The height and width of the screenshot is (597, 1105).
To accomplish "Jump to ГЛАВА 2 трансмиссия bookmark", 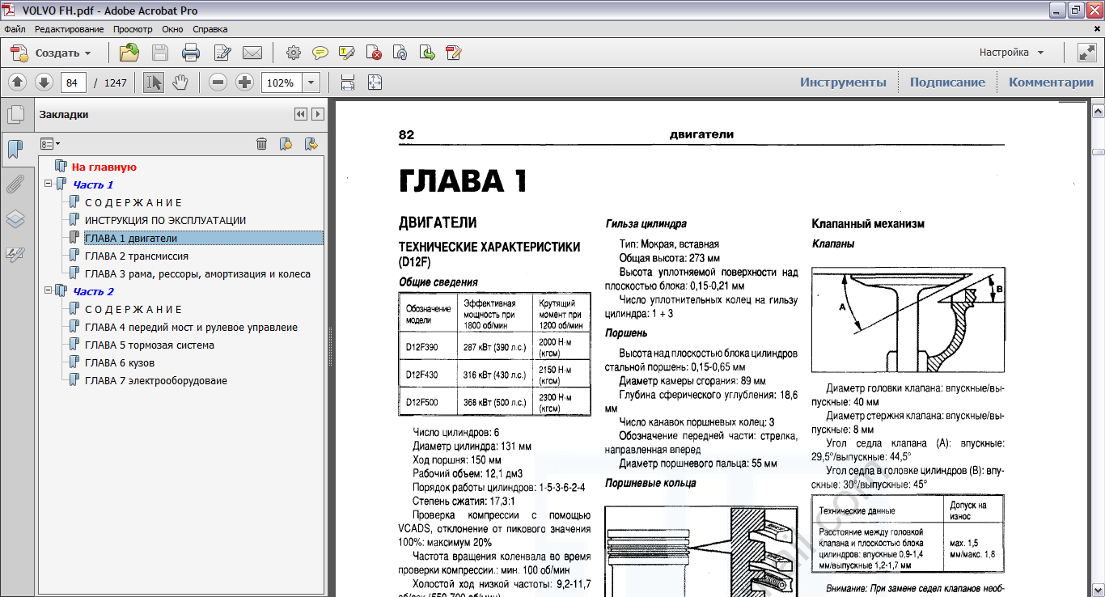I will click(x=137, y=256).
